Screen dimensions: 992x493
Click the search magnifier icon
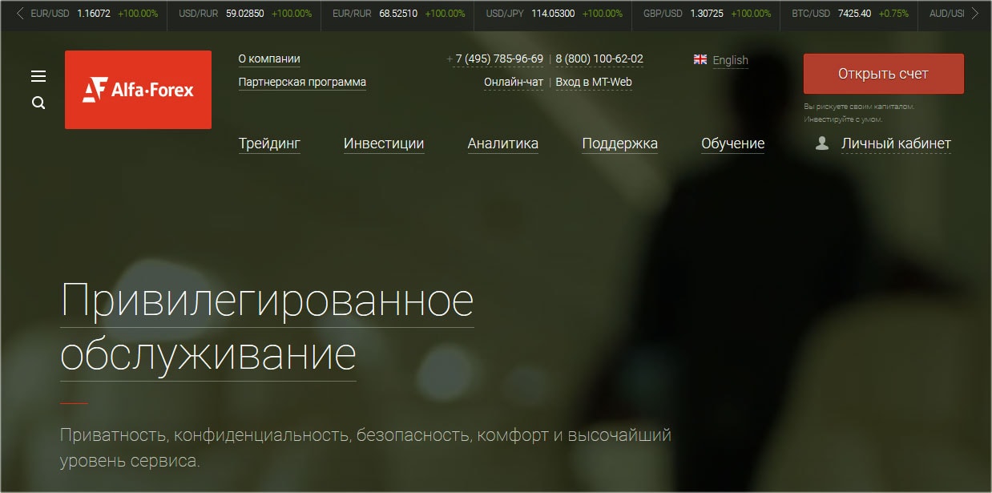point(38,103)
